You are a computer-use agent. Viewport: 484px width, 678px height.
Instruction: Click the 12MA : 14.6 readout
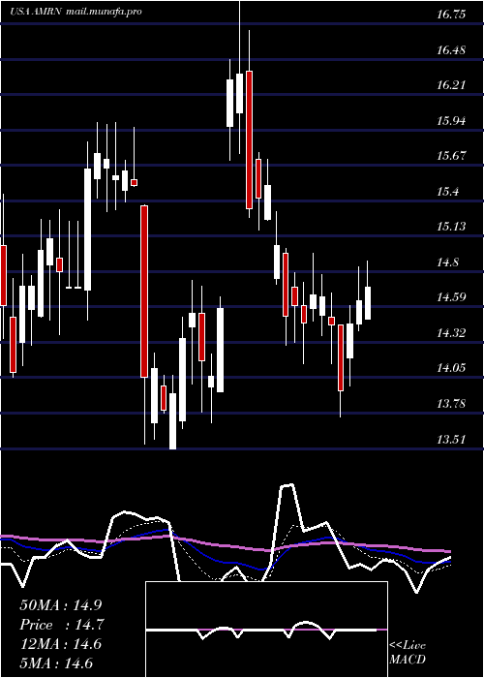pos(61,644)
